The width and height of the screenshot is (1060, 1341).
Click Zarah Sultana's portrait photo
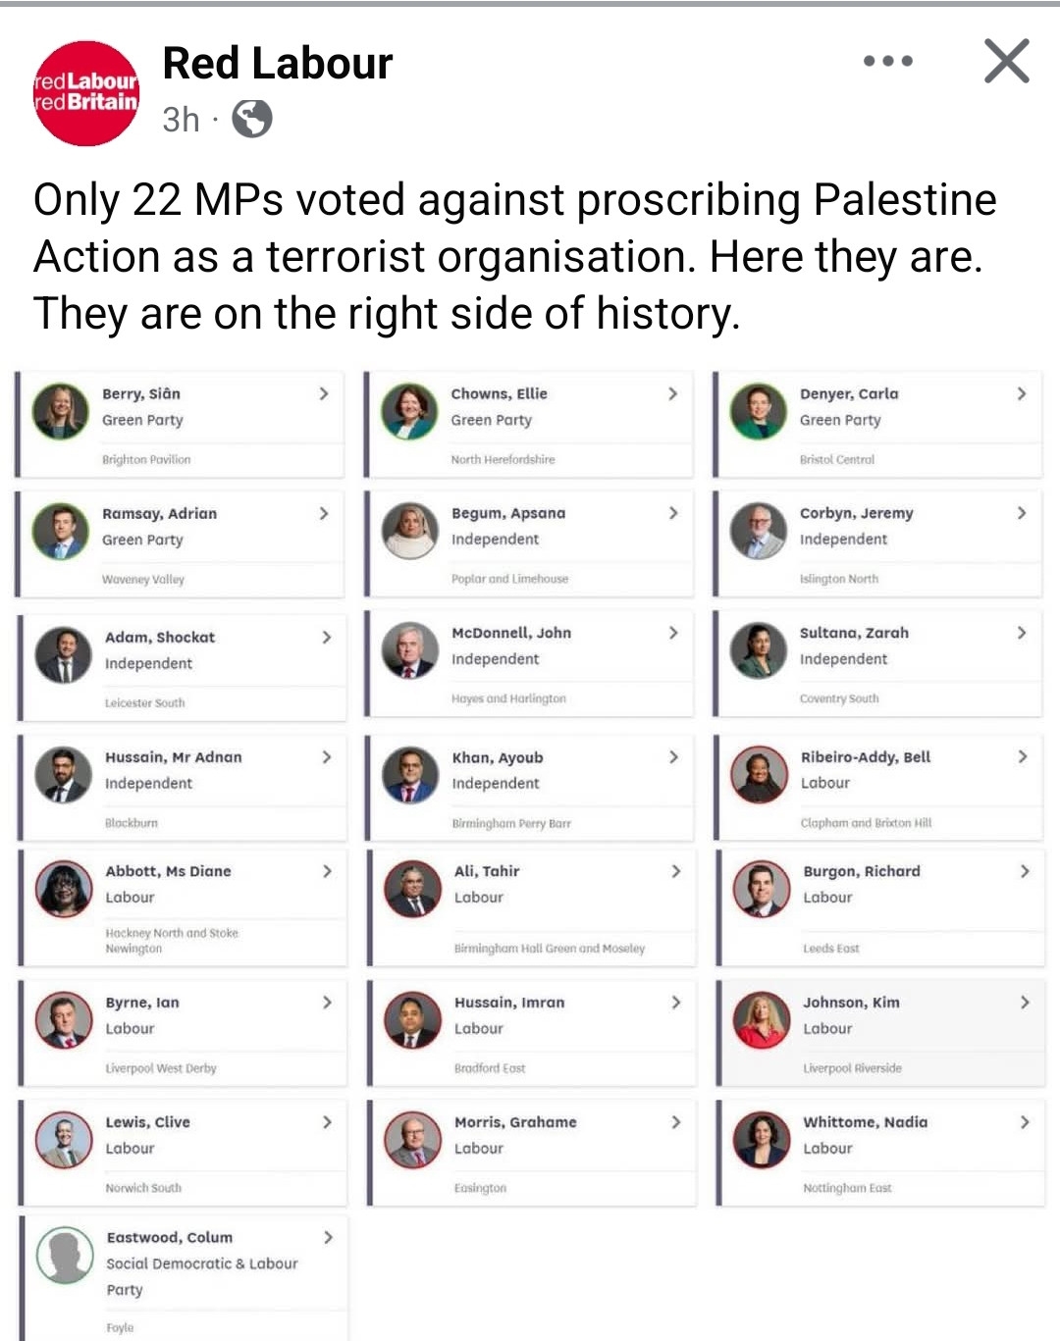coord(759,650)
